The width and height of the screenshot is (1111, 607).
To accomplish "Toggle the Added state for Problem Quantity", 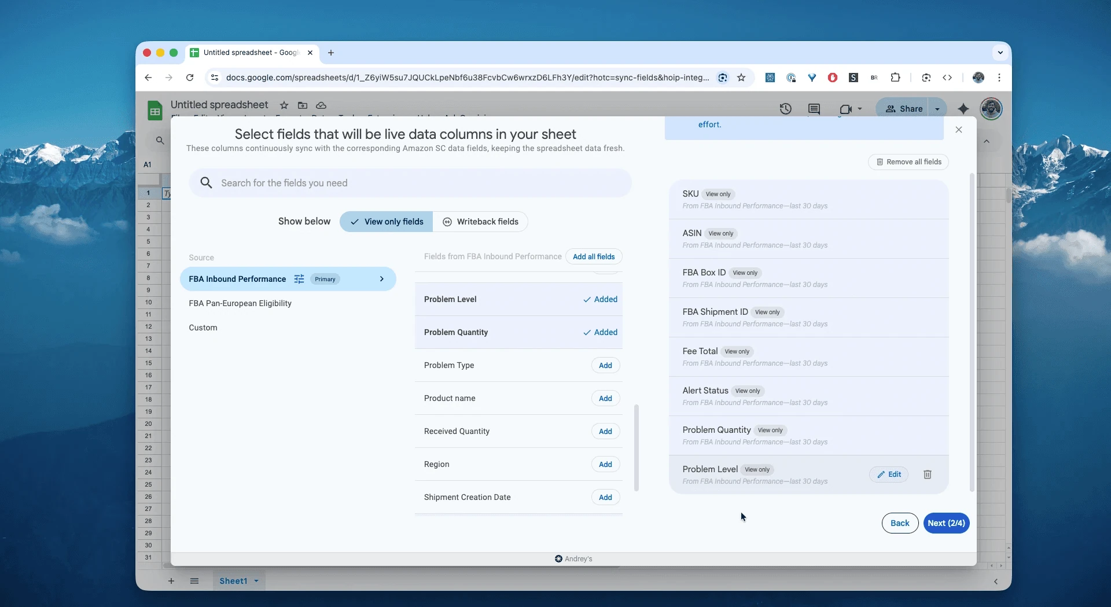I will pyautogui.click(x=600, y=332).
